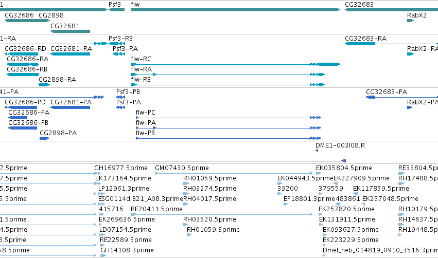Click the CG32683-PA protein feature

click(x=402, y=97)
